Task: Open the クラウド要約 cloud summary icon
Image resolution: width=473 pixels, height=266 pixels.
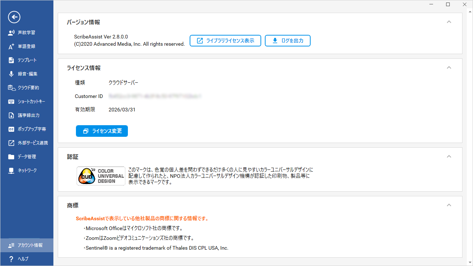Action: click(11, 88)
